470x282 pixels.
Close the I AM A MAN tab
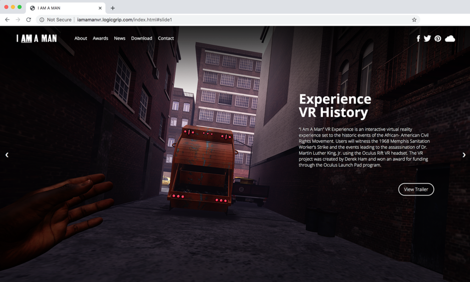click(x=100, y=8)
